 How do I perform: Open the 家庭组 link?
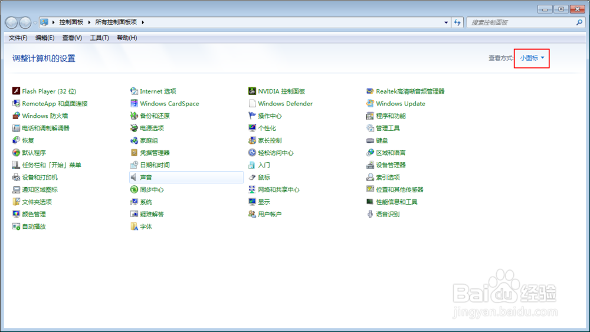[x=149, y=140]
